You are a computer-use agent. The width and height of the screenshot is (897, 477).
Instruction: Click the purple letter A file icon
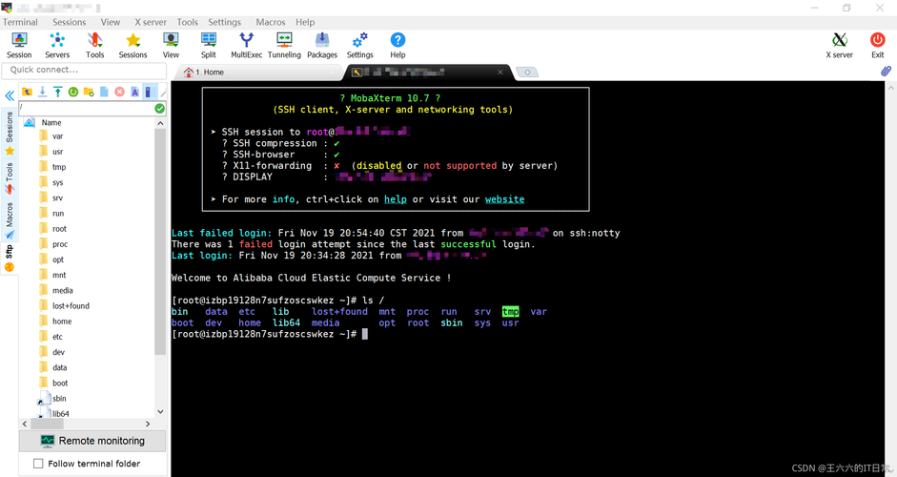[135, 92]
